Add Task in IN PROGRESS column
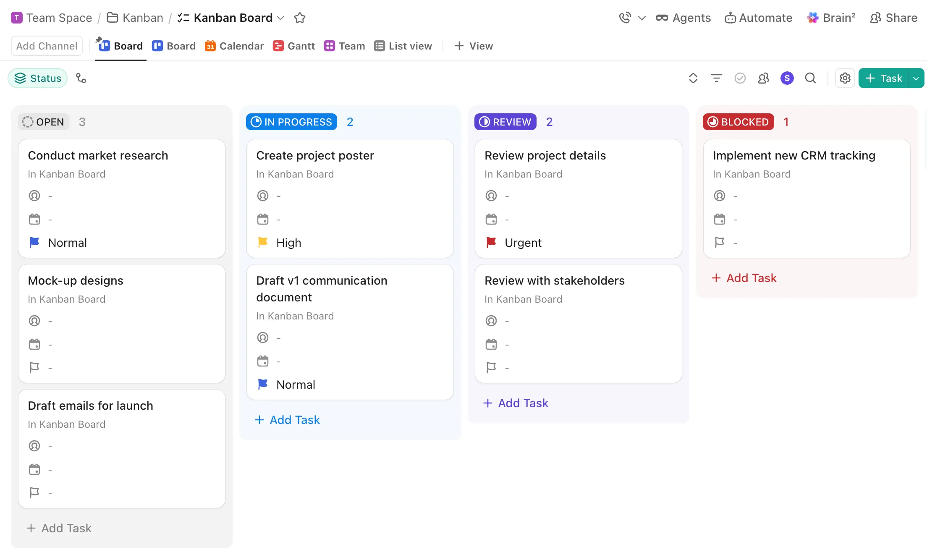 pos(288,420)
